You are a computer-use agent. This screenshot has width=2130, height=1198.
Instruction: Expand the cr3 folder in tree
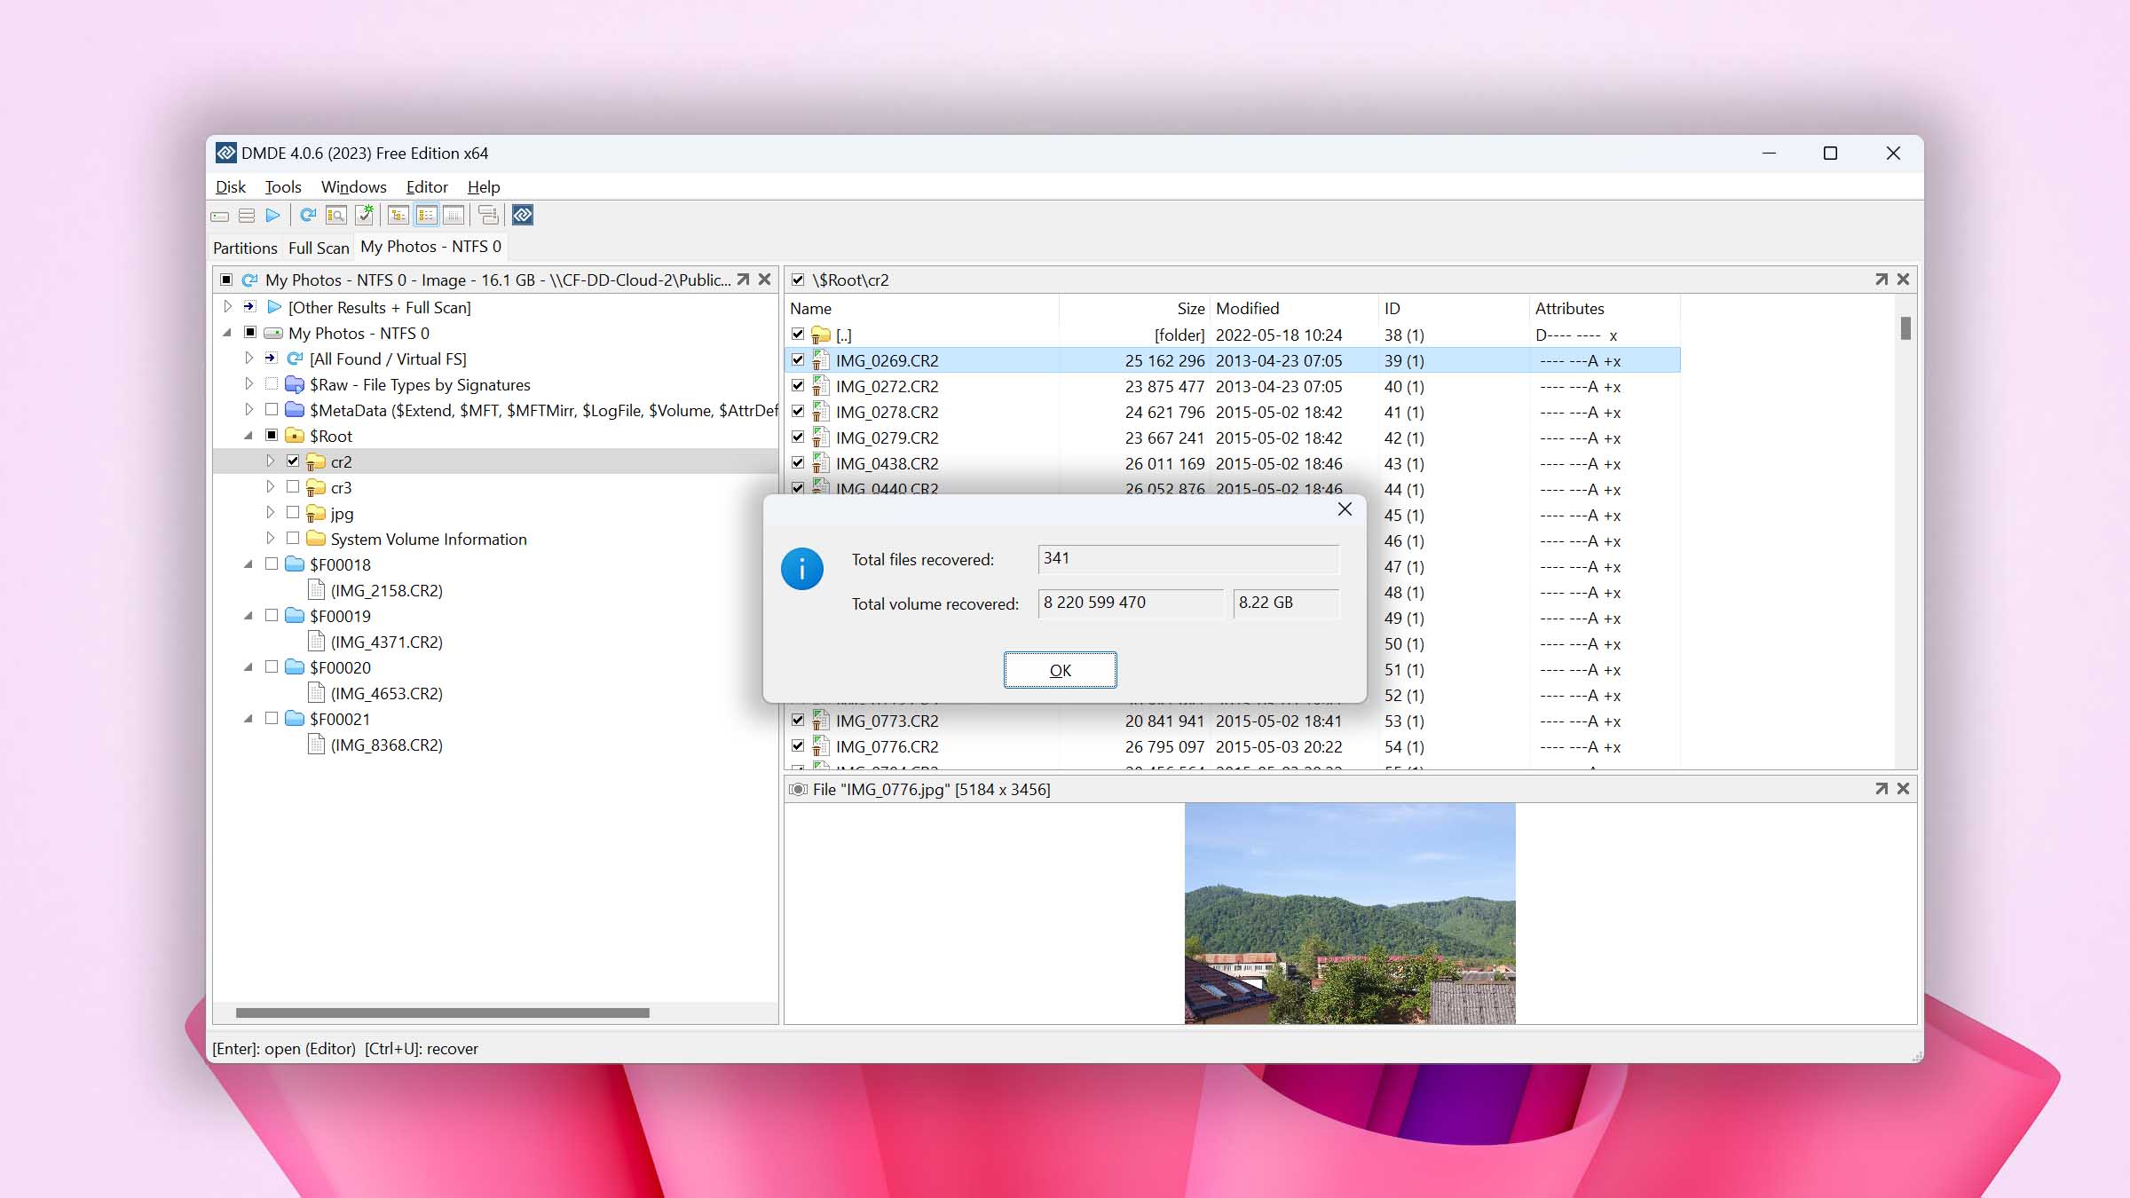point(268,487)
